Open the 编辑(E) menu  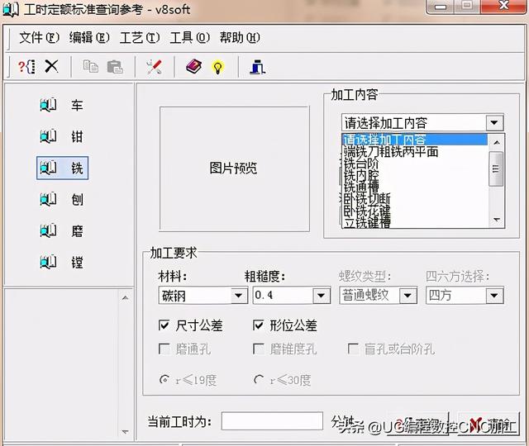click(x=89, y=37)
